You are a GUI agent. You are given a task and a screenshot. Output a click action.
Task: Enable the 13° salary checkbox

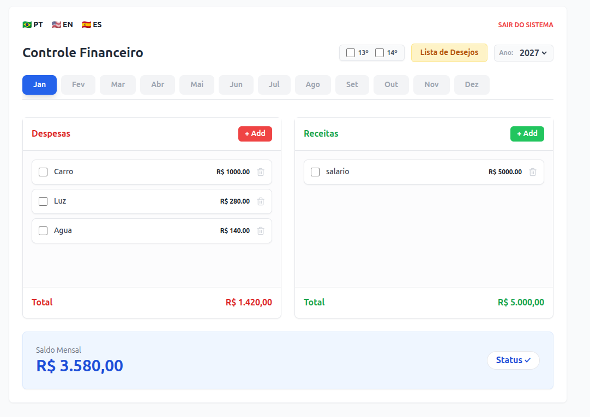click(x=350, y=53)
